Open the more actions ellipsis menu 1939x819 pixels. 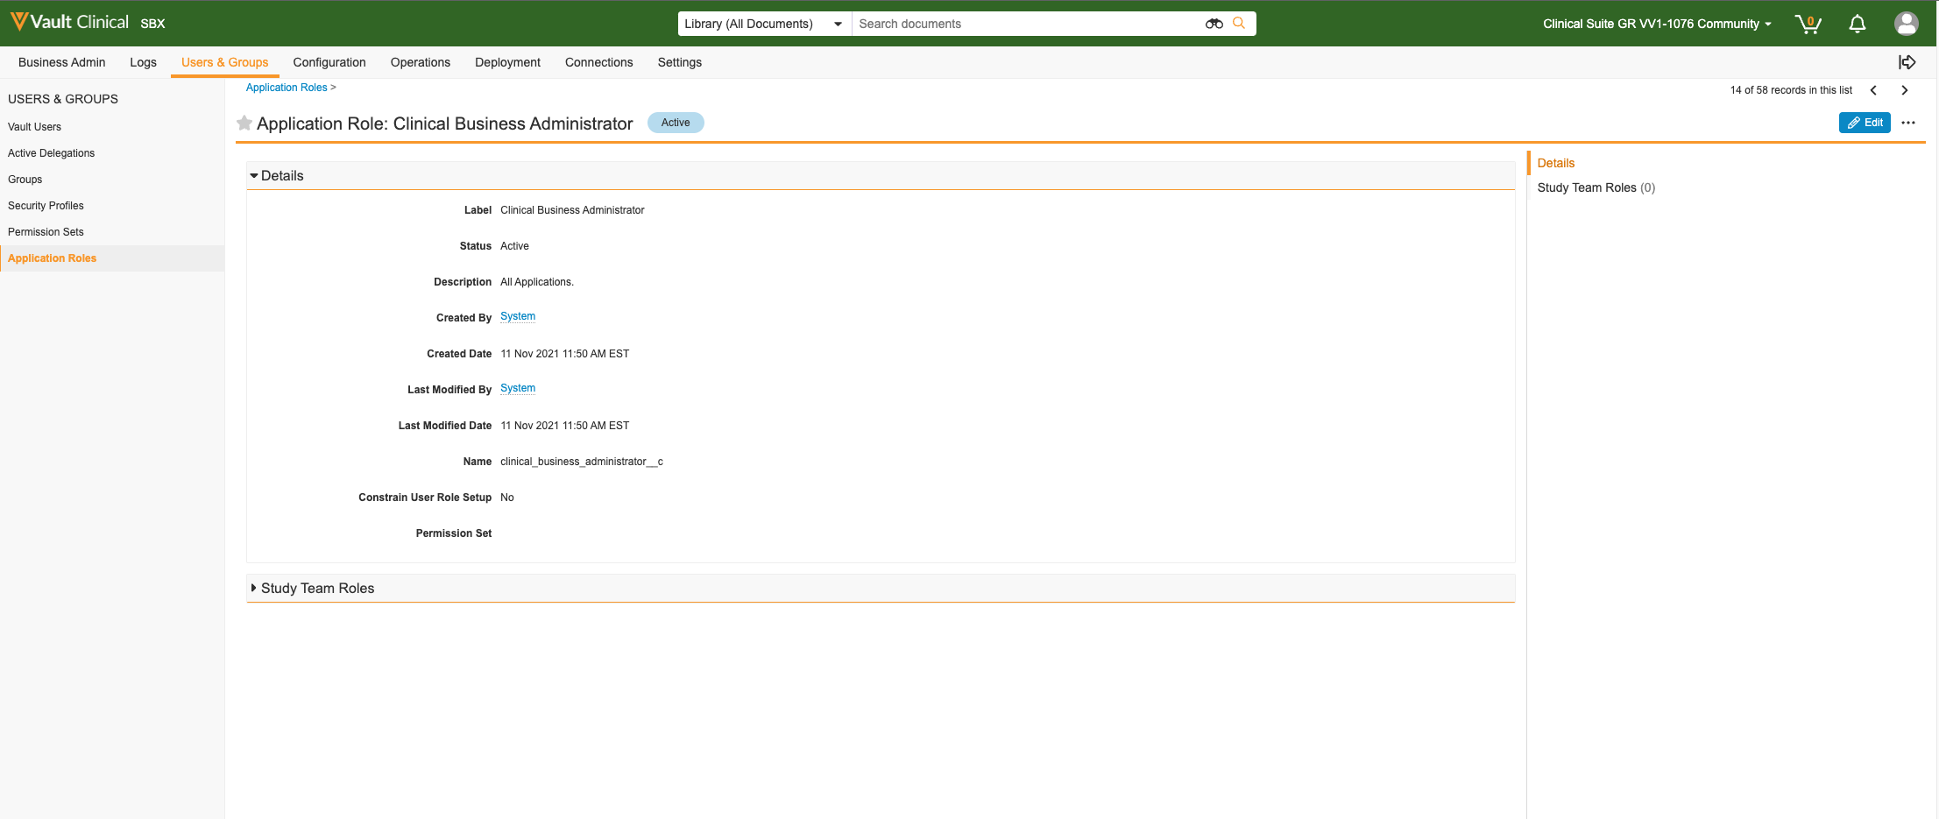tap(1908, 123)
